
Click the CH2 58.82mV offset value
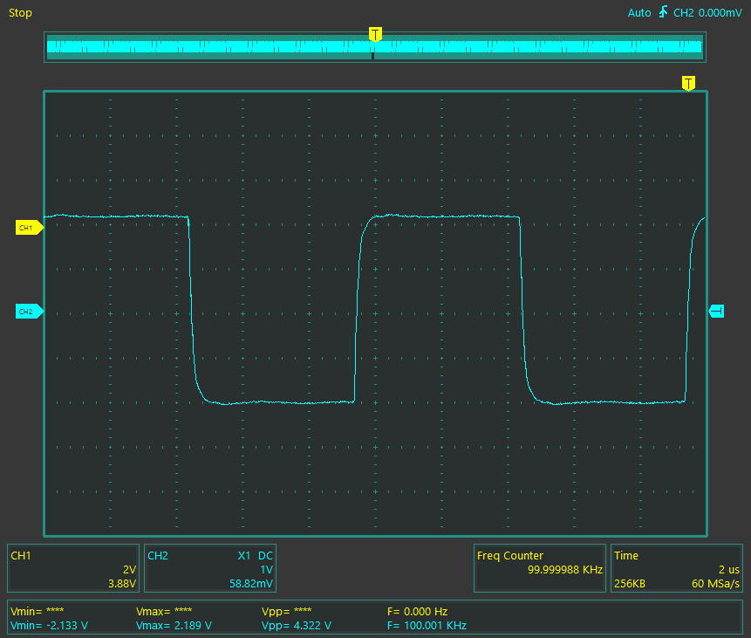[x=251, y=584]
